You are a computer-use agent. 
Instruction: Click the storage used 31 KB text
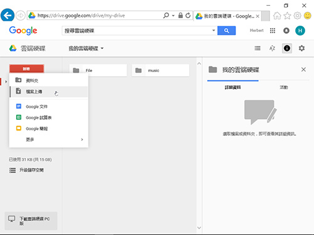click(x=30, y=160)
